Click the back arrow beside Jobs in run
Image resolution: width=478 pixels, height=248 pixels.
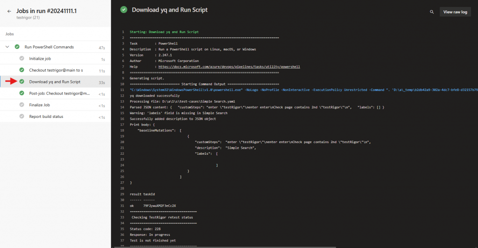[9, 11]
